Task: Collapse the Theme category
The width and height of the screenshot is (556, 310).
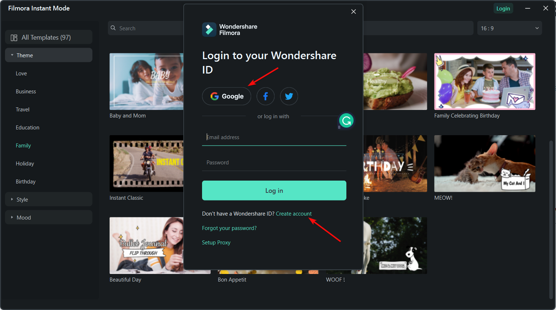Action: tap(49, 55)
